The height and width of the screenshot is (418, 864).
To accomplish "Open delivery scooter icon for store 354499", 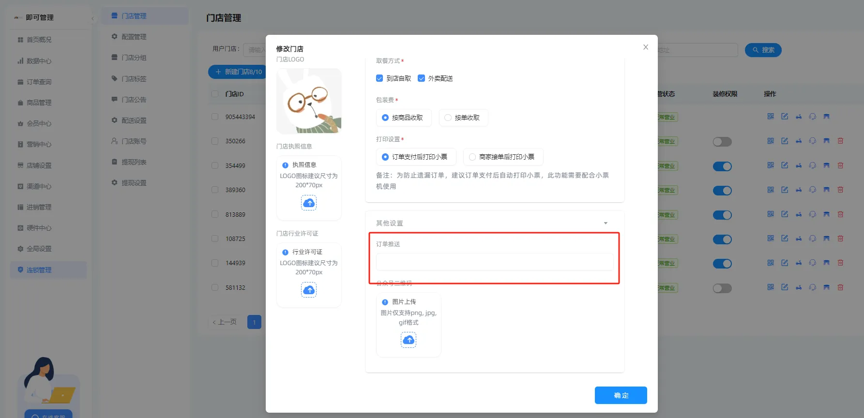I will (x=799, y=165).
